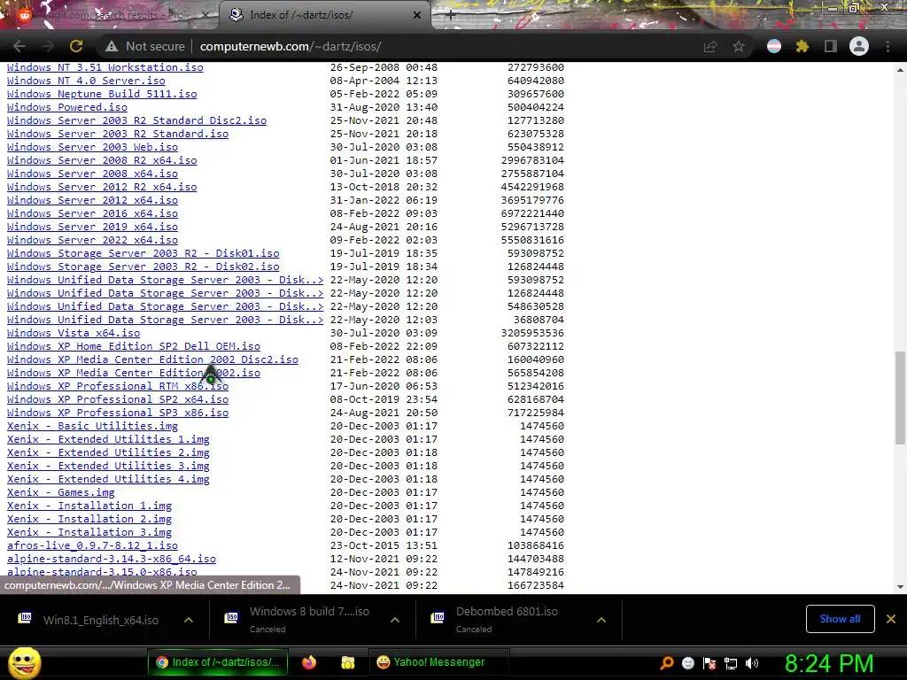Open the profile avatar menu

859,46
